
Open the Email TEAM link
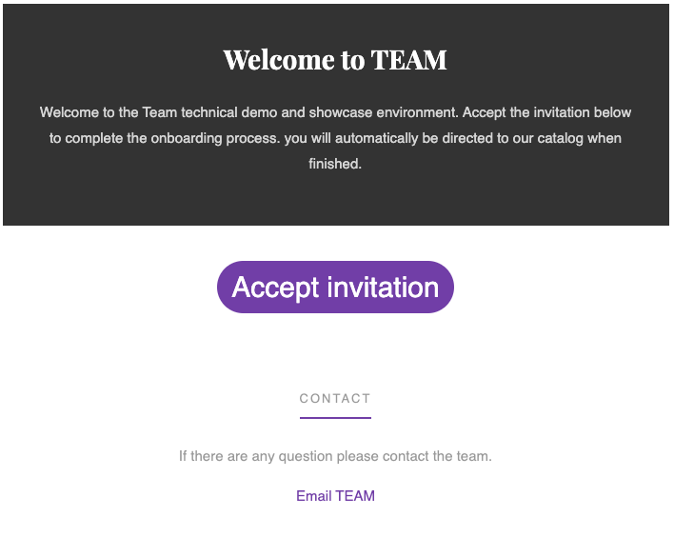pyautogui.click(x=335, y=496)
